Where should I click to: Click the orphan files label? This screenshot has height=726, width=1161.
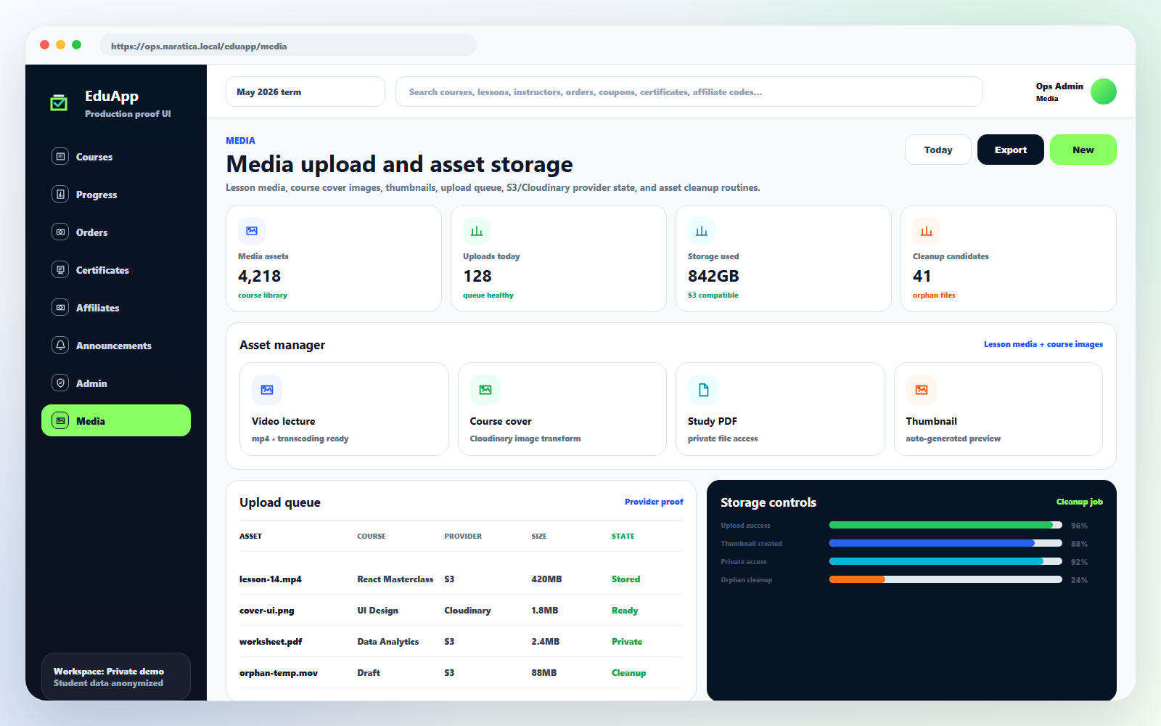934,295
